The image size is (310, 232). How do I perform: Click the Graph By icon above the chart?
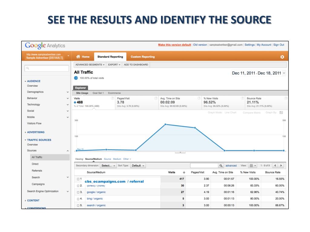click(x=281, y=113)
